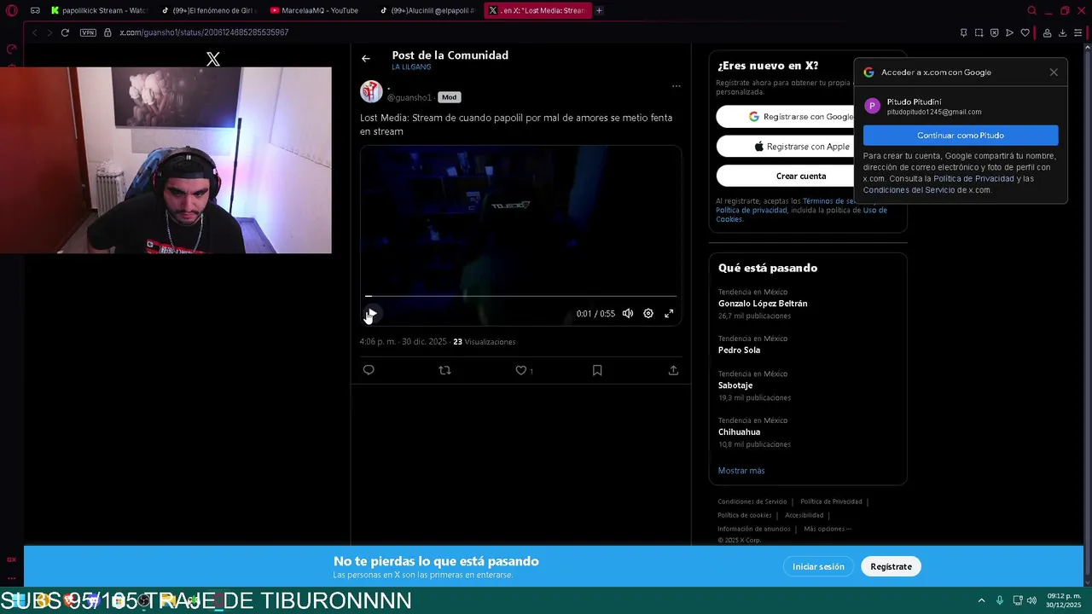Image resolution: width=1092 pixels, height=614 pixels.
Task: Show site info via the padlock icon
Action: tap(107, 32)
